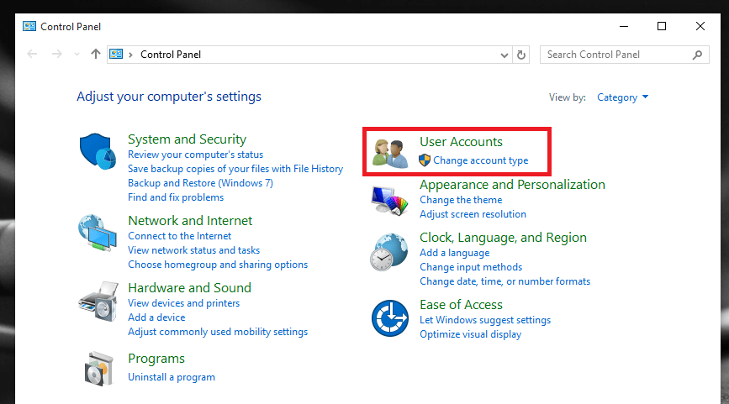The image size is (729, 404).
Task: Click the Appearance and Personalization monitor icon
Action: pyautogui.click(x=389, y=201)
